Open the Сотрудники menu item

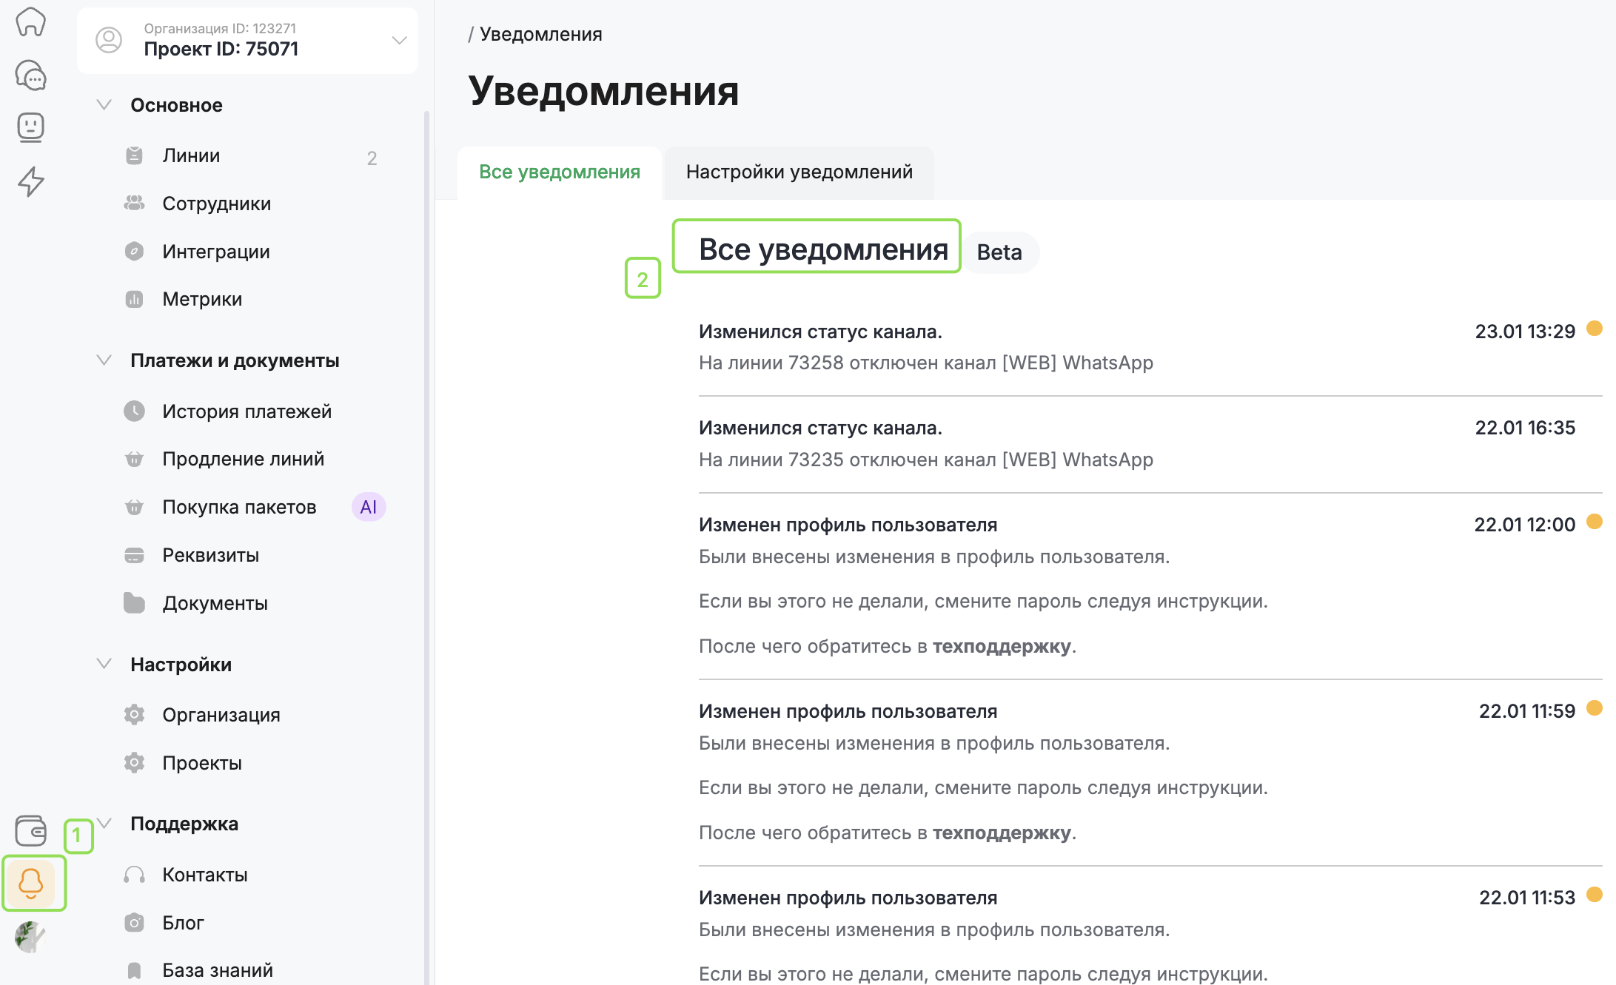(x=216, y=204)
